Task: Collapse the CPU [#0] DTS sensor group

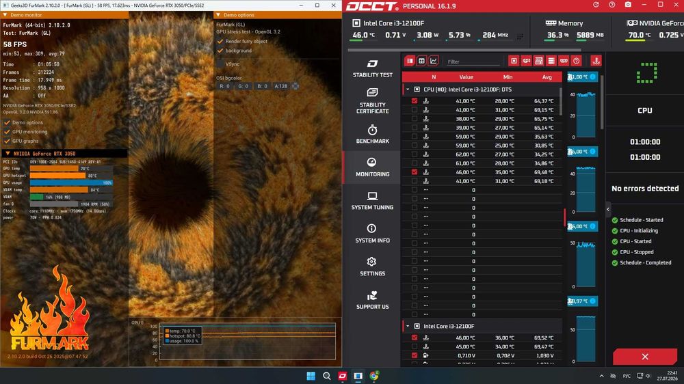Action: [x=408, y=90]
